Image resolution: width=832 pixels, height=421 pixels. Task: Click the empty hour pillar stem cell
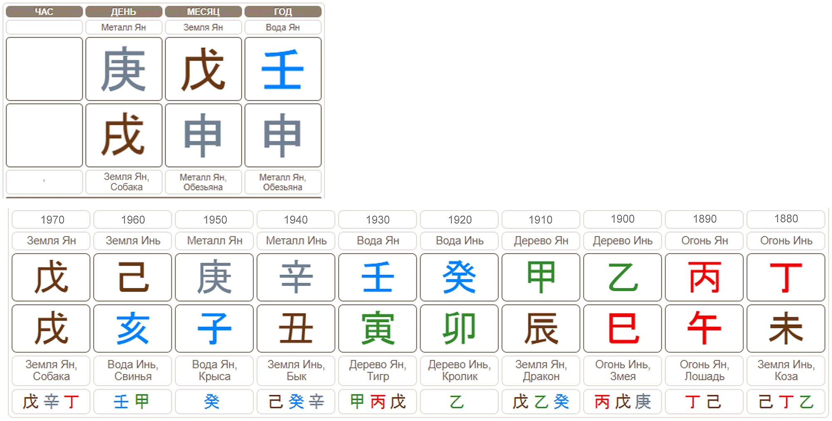tap(44, 69)
